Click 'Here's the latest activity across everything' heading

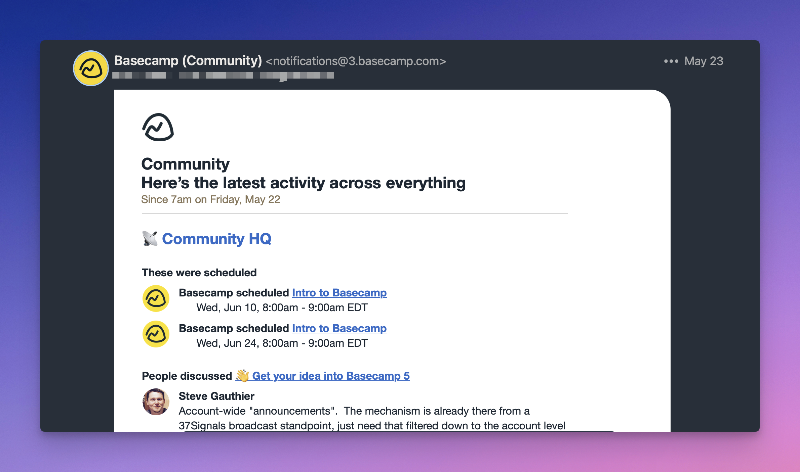[303, 183]
